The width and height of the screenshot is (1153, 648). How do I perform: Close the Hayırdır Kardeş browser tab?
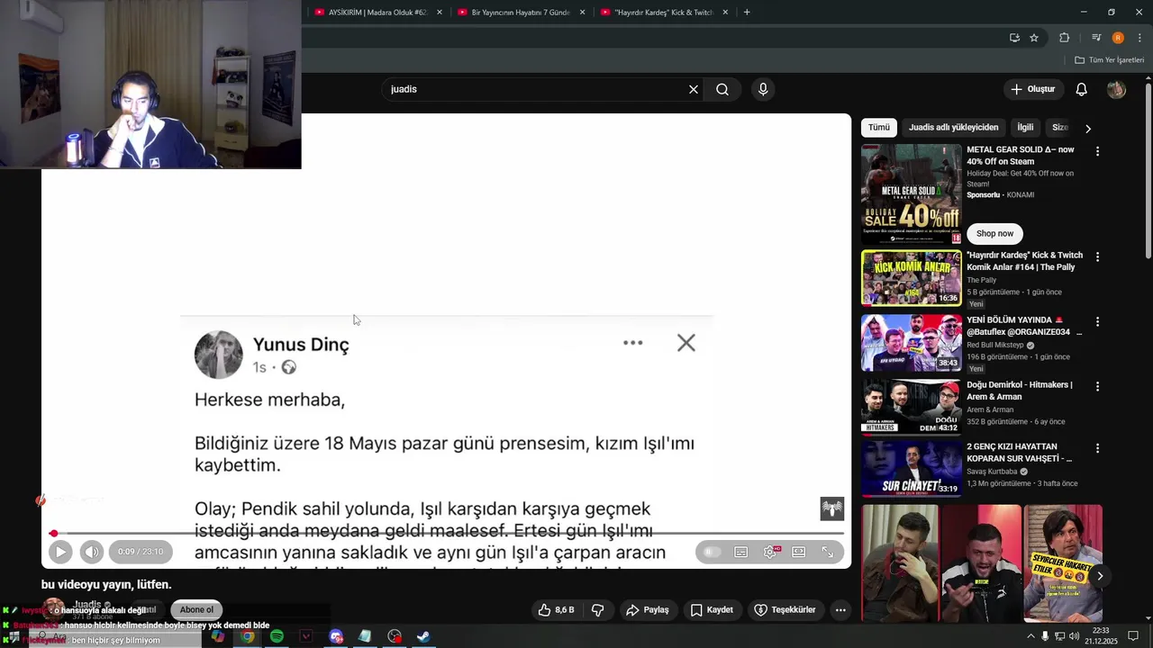coord(725,13)
